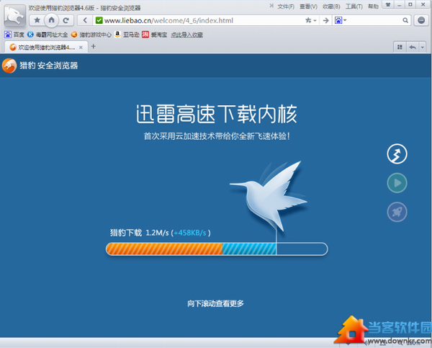Click the round button right of search box
Viewport: 432px width, 348px height.
click(421, 20)
